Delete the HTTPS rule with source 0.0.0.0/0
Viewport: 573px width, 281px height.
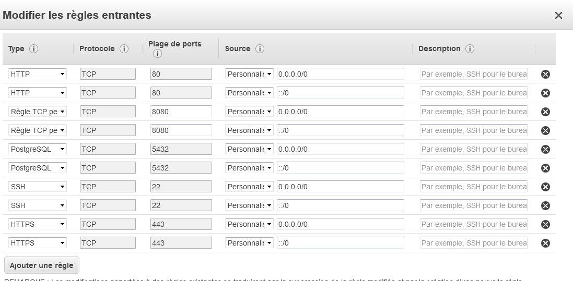(x=545, y=224)
